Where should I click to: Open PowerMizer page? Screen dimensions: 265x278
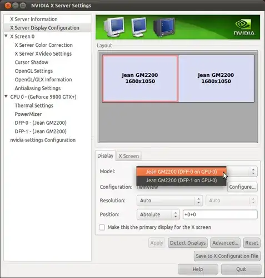pyautogui.click(x=28, y=114)
